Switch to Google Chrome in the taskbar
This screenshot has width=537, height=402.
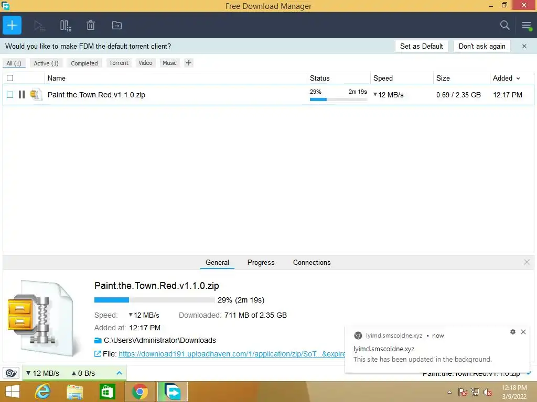click(139, 392)
